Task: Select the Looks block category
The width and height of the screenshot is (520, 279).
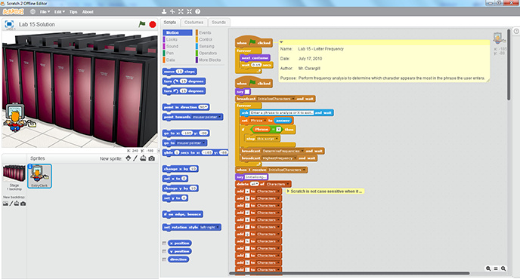Action: [172, 39]
